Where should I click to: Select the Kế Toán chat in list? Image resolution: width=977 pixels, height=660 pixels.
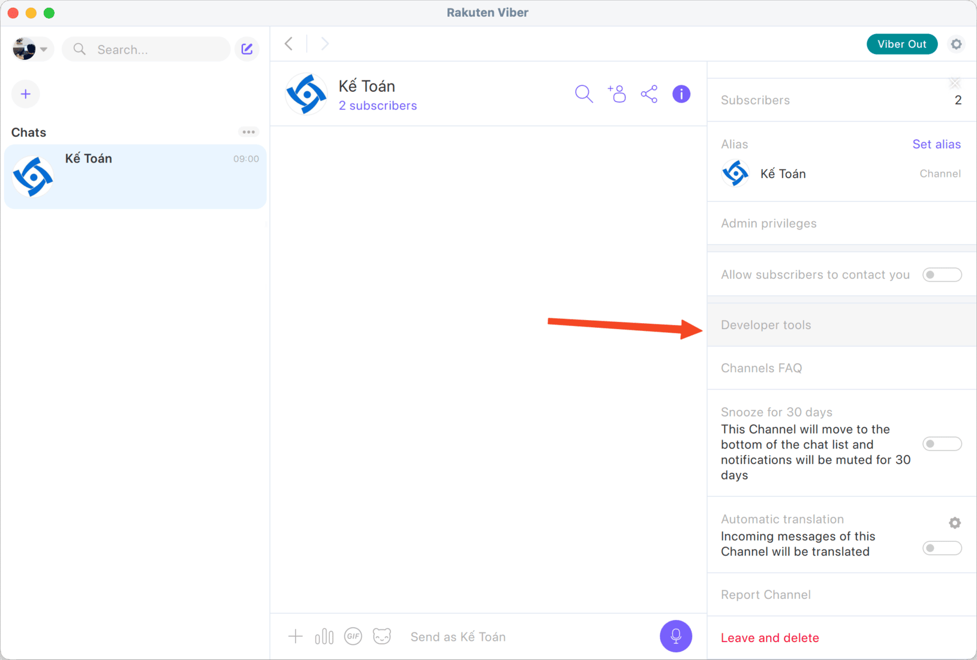pyautogui.click(x=135, y=176)
